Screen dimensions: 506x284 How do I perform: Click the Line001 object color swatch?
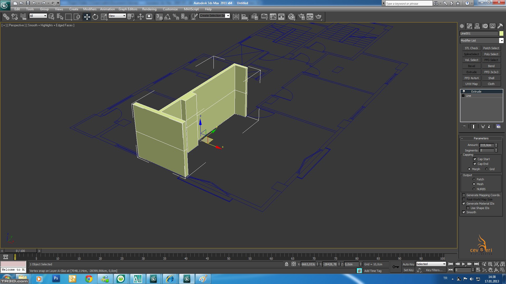[501, 33]
